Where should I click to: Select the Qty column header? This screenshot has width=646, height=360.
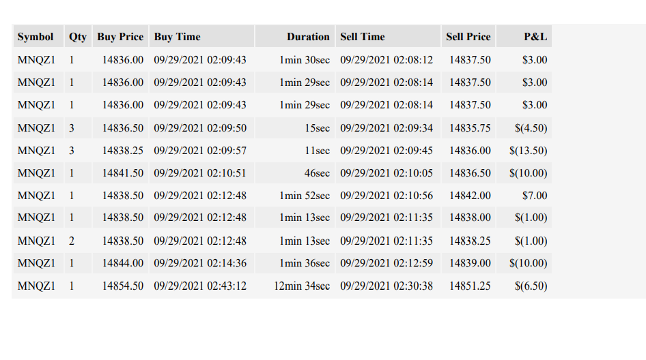(78, 37)
